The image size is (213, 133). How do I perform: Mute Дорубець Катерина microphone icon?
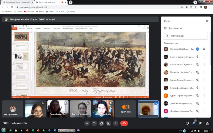pos(197,111)
